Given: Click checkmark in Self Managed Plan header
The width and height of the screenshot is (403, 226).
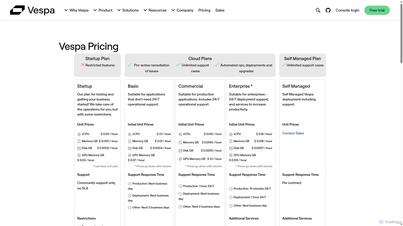Looking at the screenshot, I should [284, 65].
